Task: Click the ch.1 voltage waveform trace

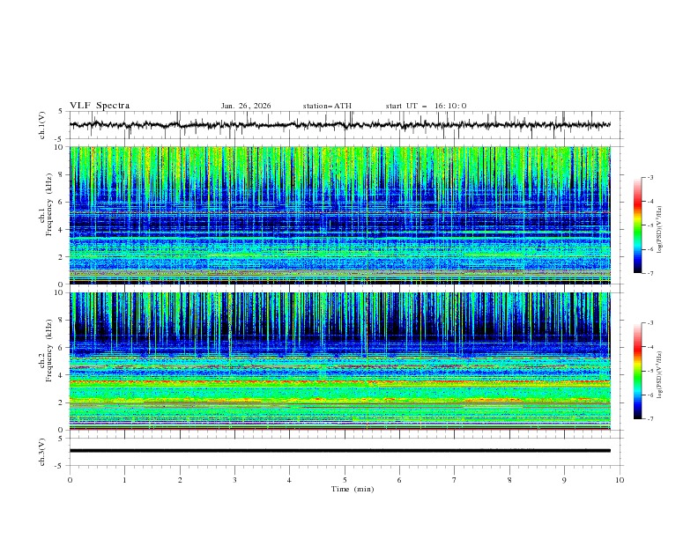Action: click(339, 125)
